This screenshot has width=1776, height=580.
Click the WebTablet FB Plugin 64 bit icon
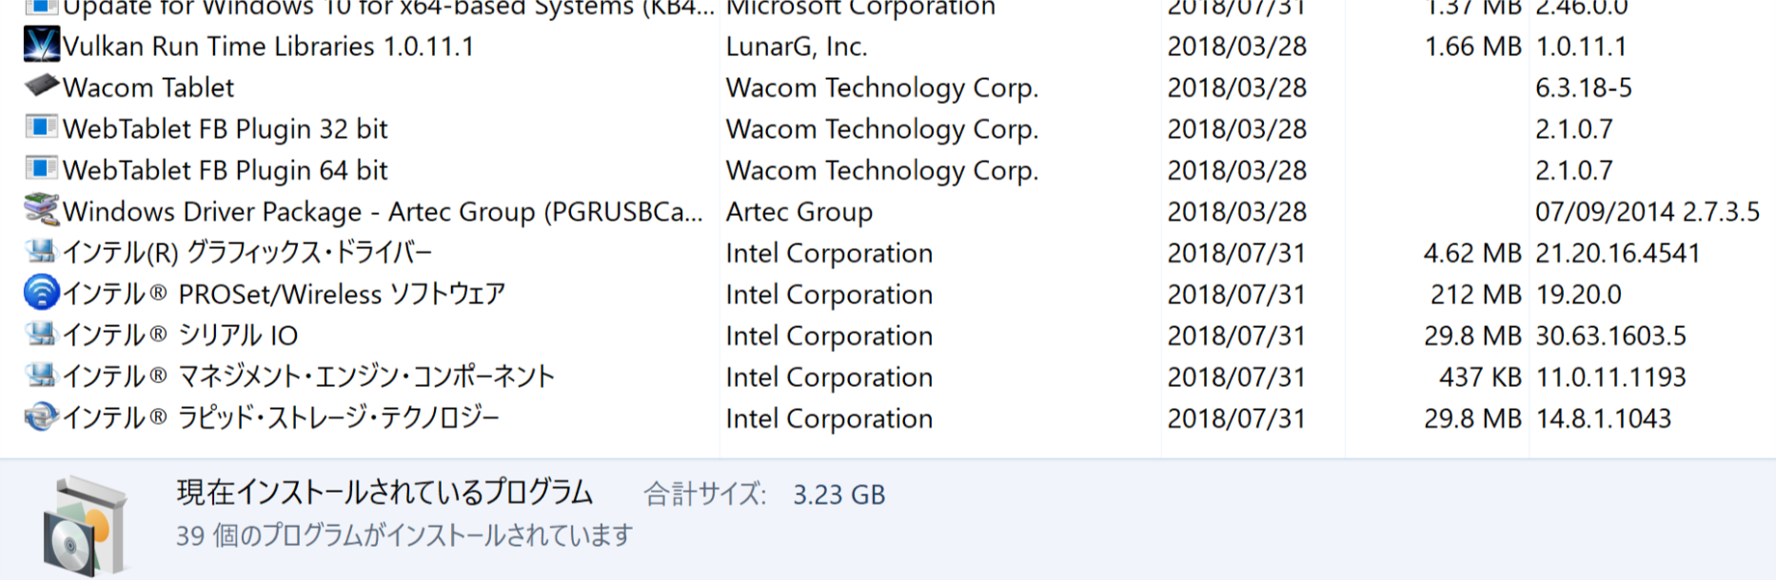(41, 169)
